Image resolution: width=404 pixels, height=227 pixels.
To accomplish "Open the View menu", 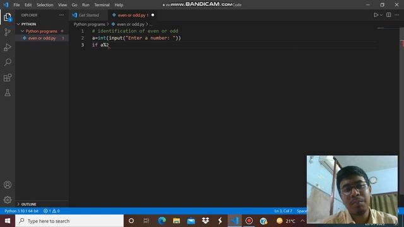I will (62, 4).
